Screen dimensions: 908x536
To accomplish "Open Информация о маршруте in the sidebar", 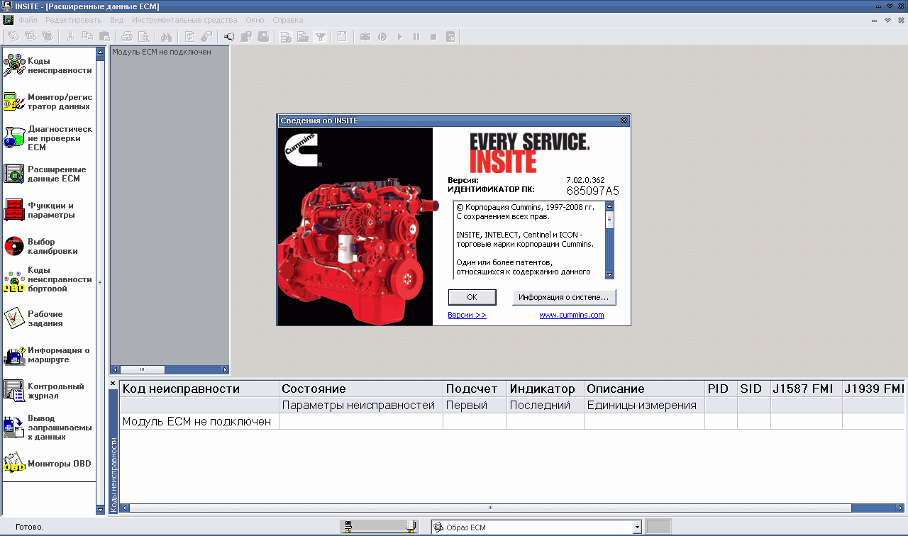I will 48,354.
